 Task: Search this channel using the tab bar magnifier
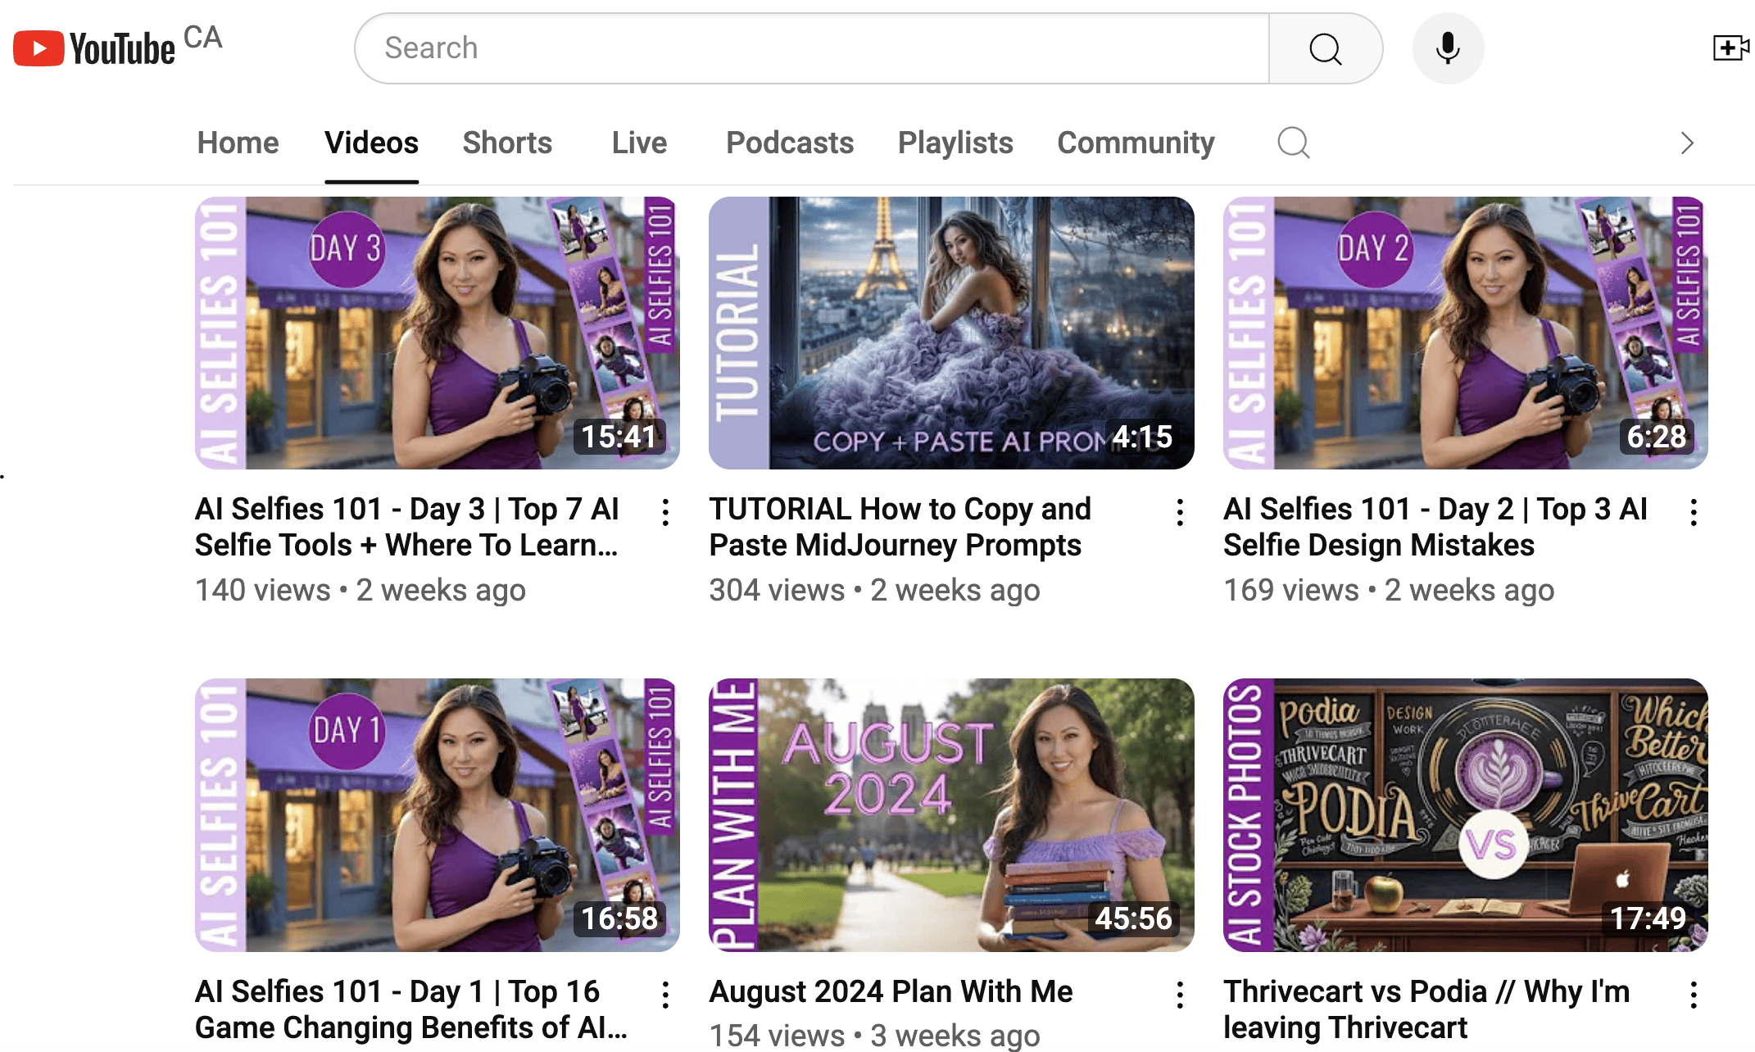1294,143
